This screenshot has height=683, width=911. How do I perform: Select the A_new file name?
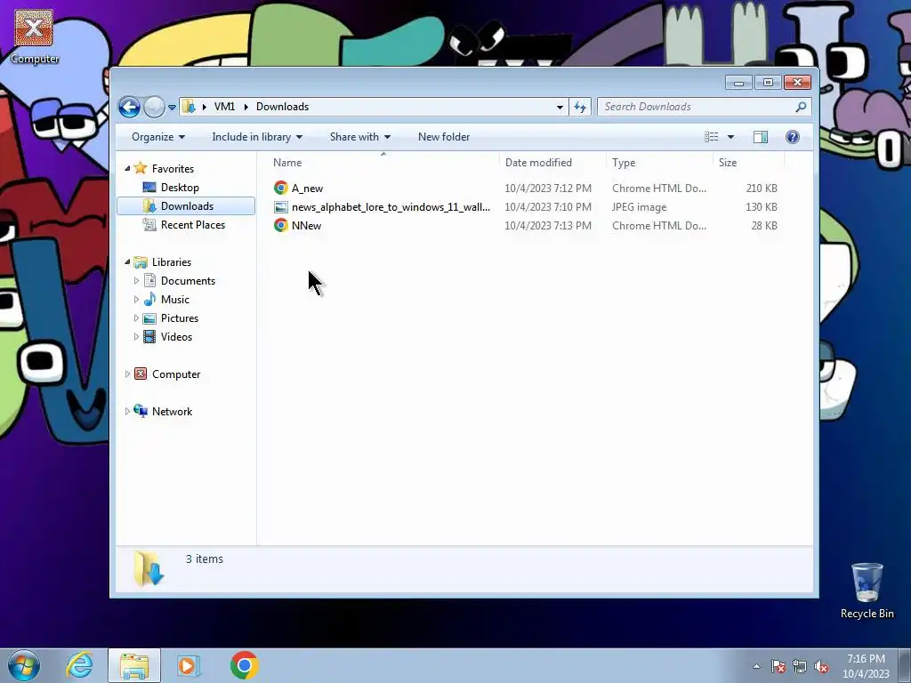point(307,189)
